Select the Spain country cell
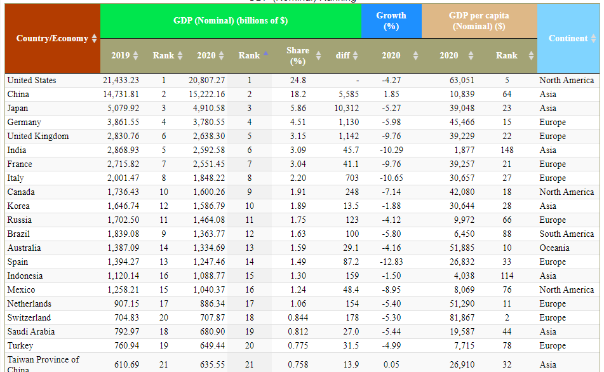This screenshot has height=372, width=604. click(52, 262)
